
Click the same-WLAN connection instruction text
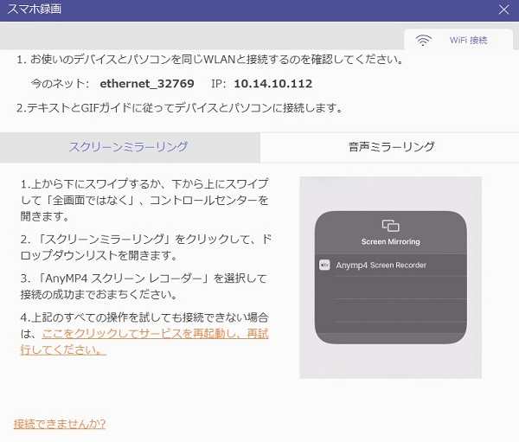pyautogui.click(x=208, y=60)
